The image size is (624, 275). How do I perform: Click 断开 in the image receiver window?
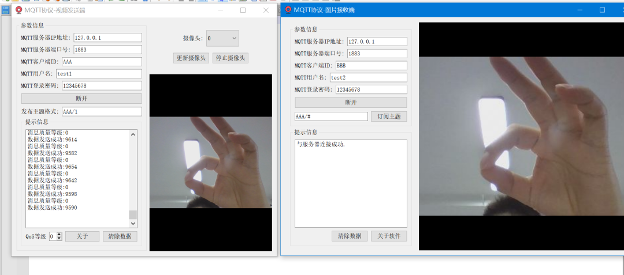(351, 103)
